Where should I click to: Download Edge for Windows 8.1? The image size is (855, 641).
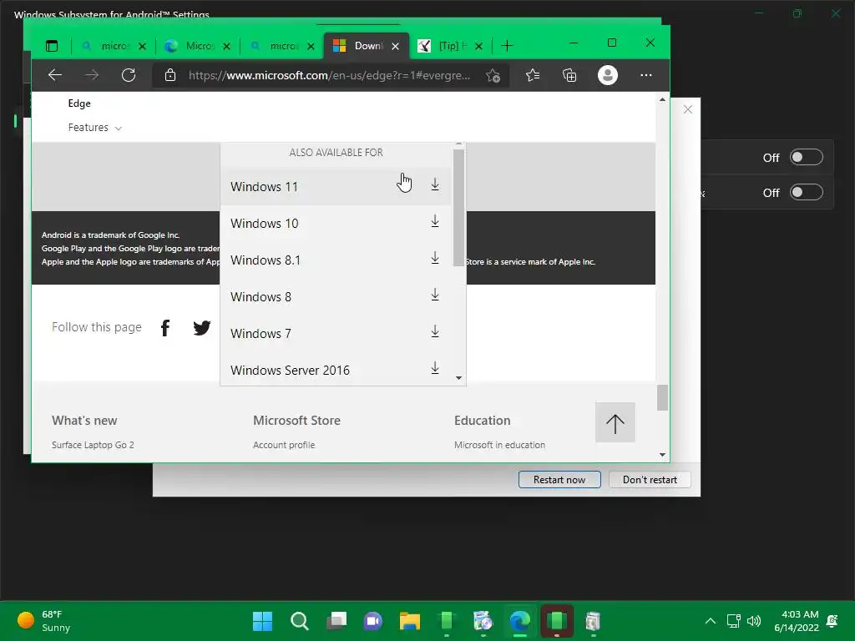434,258
